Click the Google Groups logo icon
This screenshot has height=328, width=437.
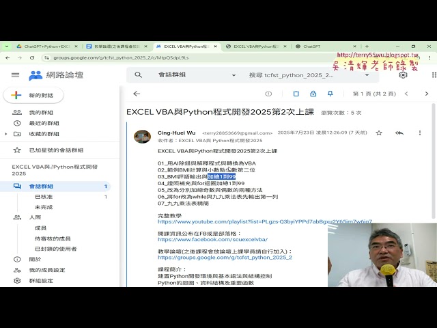(x=36, y=75)
